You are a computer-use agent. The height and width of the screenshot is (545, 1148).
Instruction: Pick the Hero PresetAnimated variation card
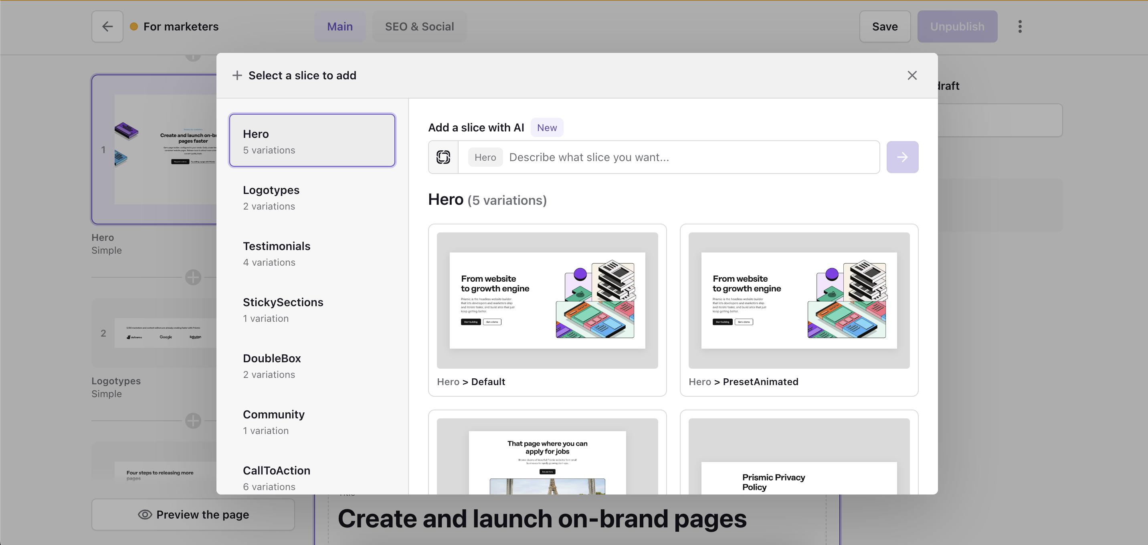click(798, 310)
